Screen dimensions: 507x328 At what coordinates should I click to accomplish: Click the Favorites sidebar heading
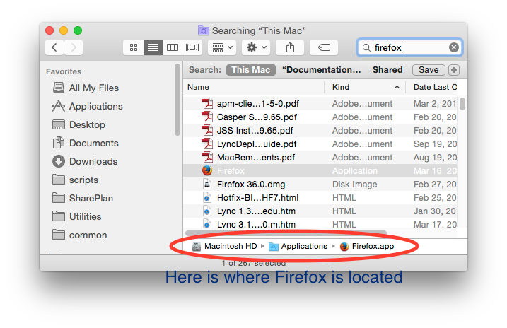tap(64, 71)
